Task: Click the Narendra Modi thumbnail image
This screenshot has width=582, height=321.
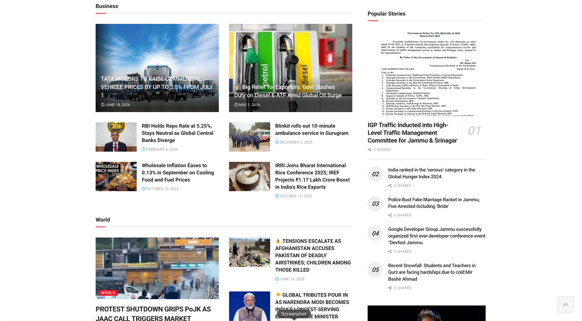Action: coord(250,306)
